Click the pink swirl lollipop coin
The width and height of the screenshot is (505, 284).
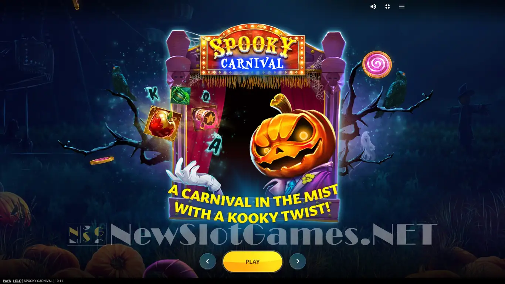[377, 65]
